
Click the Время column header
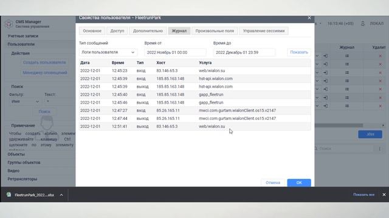[118, 63]
